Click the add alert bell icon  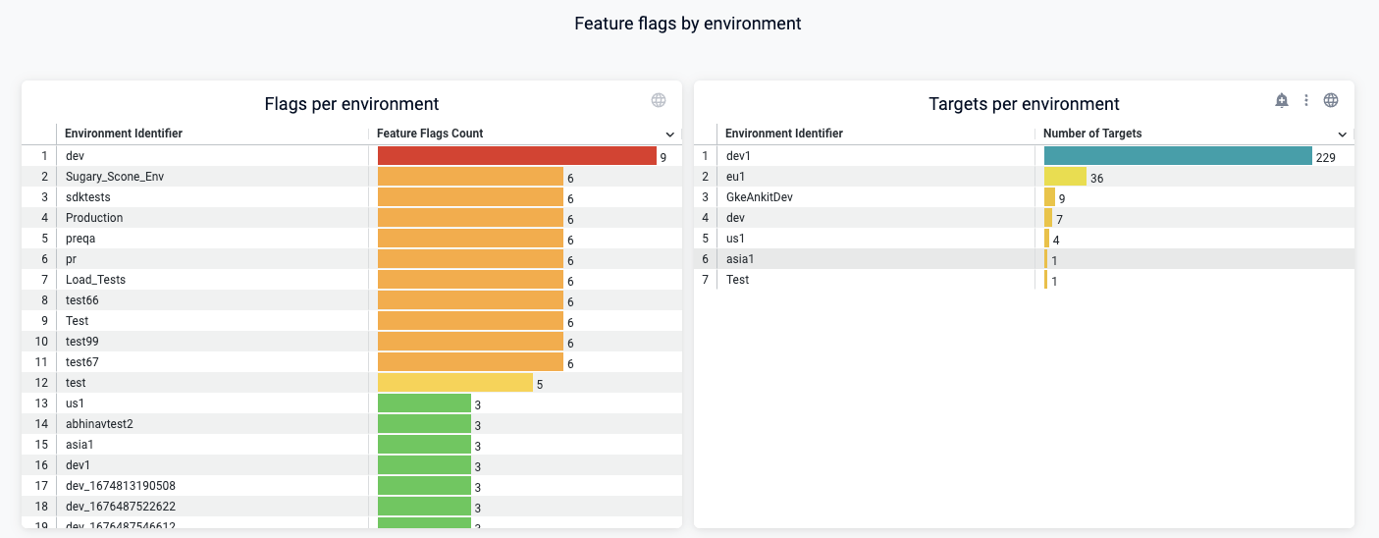[1282, 100]
